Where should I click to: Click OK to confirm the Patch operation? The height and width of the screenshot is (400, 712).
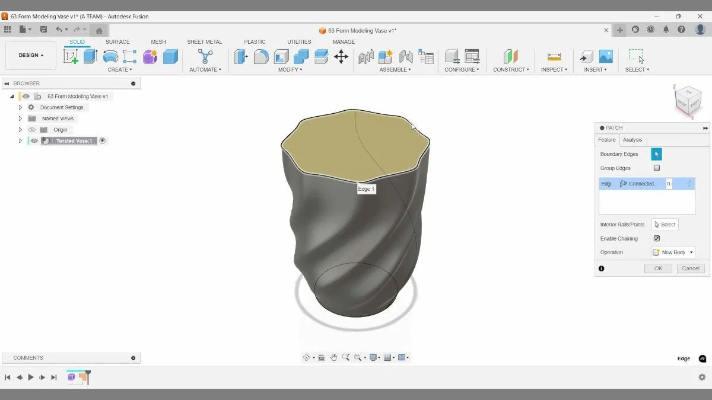[658, 268]
